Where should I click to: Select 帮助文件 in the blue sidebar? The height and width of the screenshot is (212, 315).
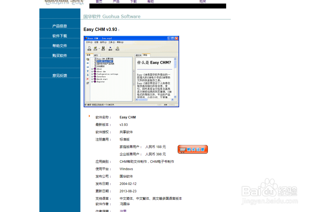(60, 46)
